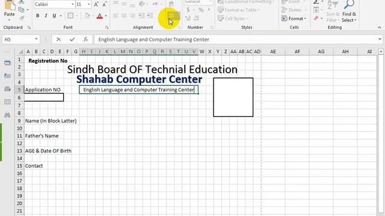The height and width of the screenshot is (216, 385).
Task: Click Increase Font Size icon
Action: [x=96, y=4]
